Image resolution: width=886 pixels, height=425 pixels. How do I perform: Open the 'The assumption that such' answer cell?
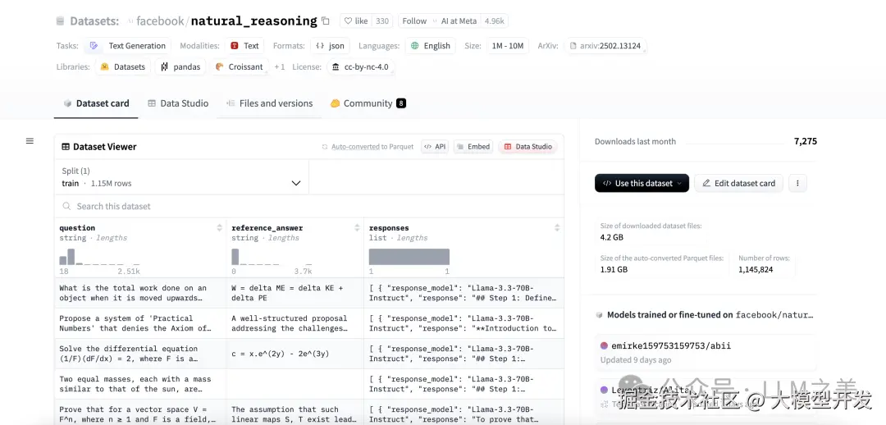(295, 414)
